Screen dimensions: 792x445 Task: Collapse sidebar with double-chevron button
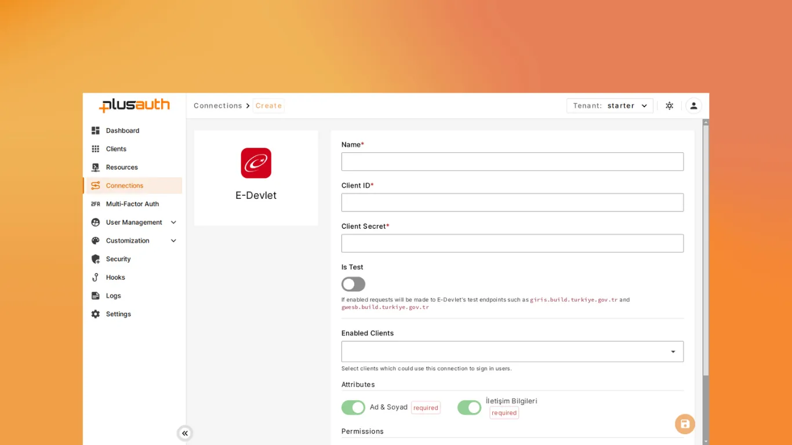(x=185, y=433)
